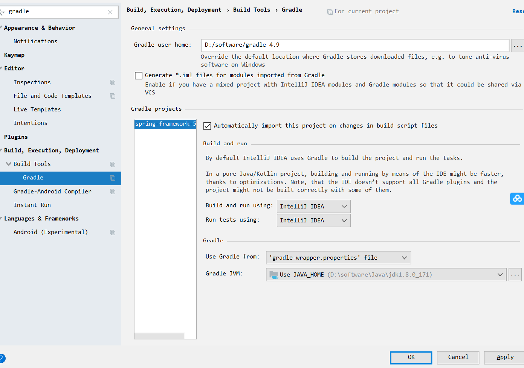The image size is (524, 368).
Task: Collapse Appearance & Behavior section
Action: coord(1,28)
